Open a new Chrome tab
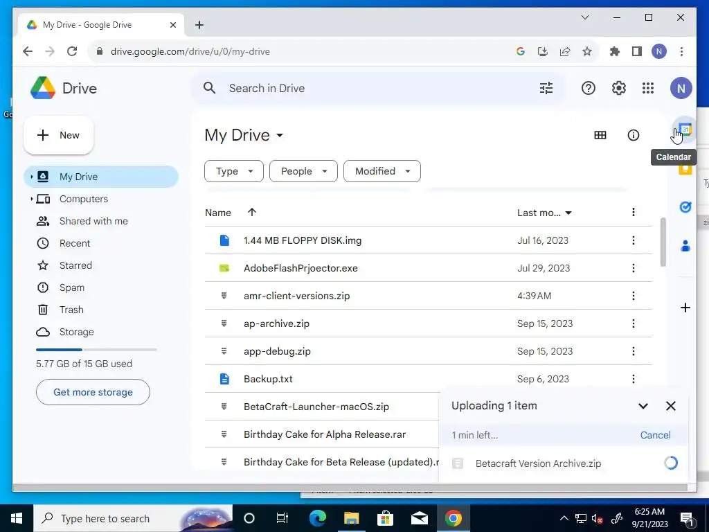This screenshot has width=709, height=532. [199, 25]
